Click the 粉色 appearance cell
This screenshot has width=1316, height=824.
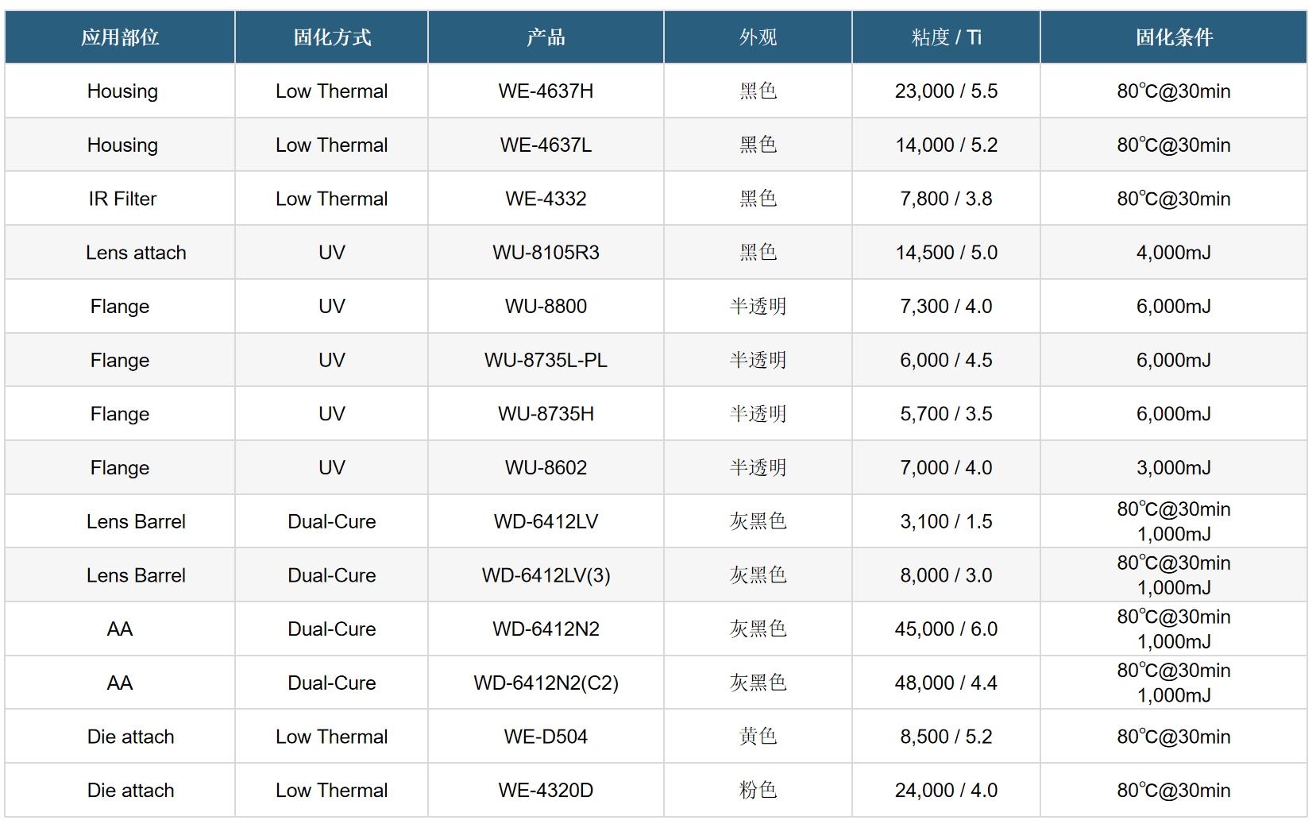pyautogui.click(x=758, y=791)
